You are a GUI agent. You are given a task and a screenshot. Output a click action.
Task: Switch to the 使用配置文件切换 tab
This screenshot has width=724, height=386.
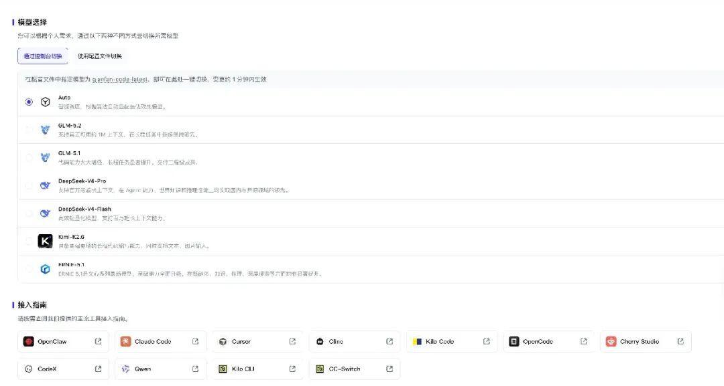(x=100, y=56)
